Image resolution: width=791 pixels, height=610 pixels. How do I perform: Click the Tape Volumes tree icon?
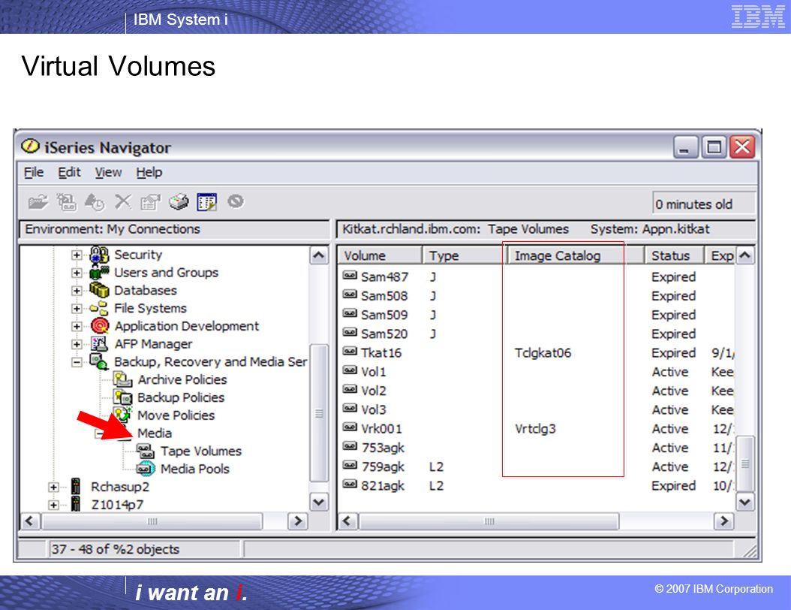(x=146, y=451)
